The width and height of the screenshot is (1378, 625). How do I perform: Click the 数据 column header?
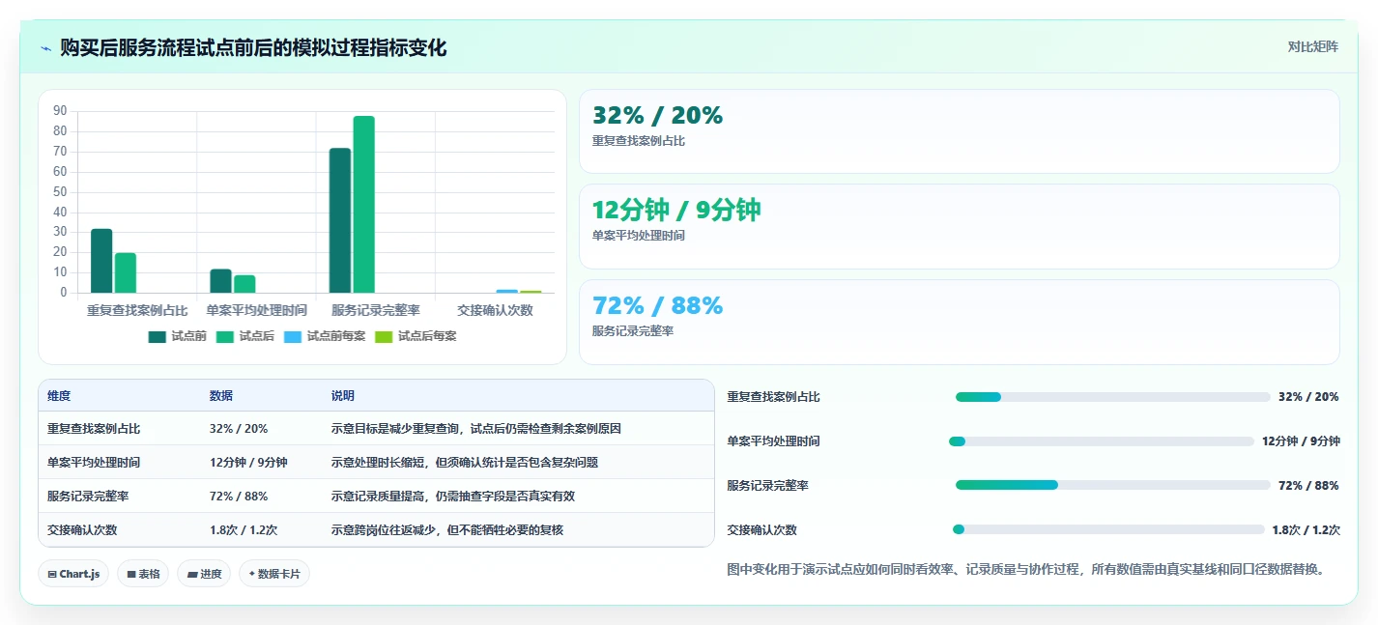221,396
